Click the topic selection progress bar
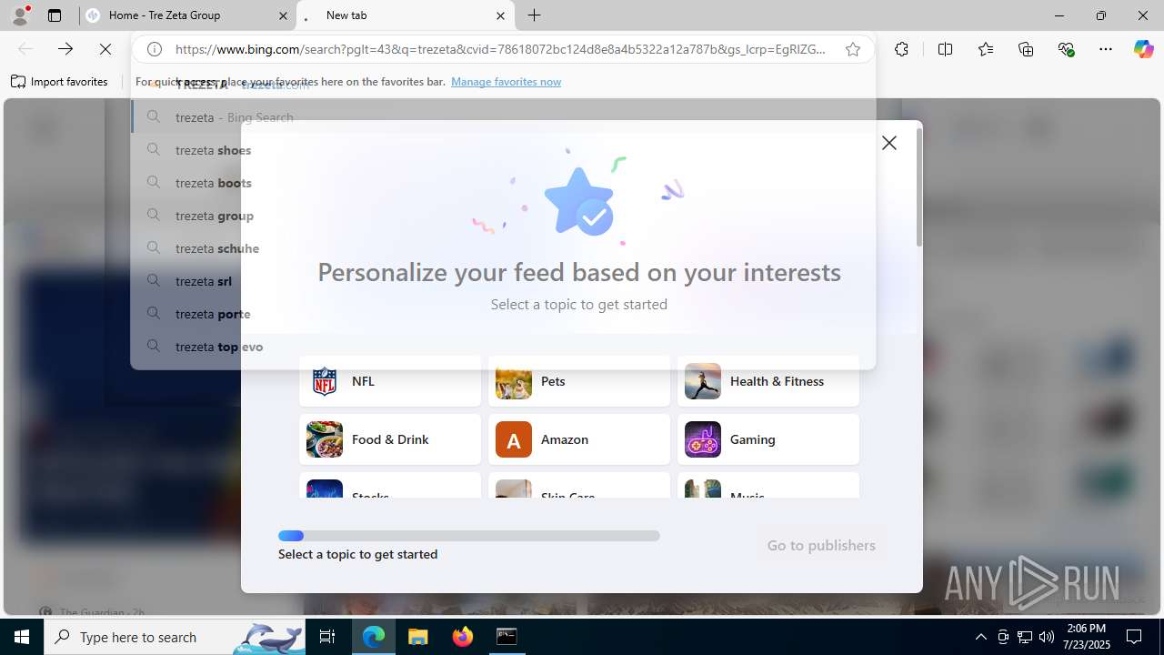This screenshot has height=655, width=1164. (x=469, y=536)
